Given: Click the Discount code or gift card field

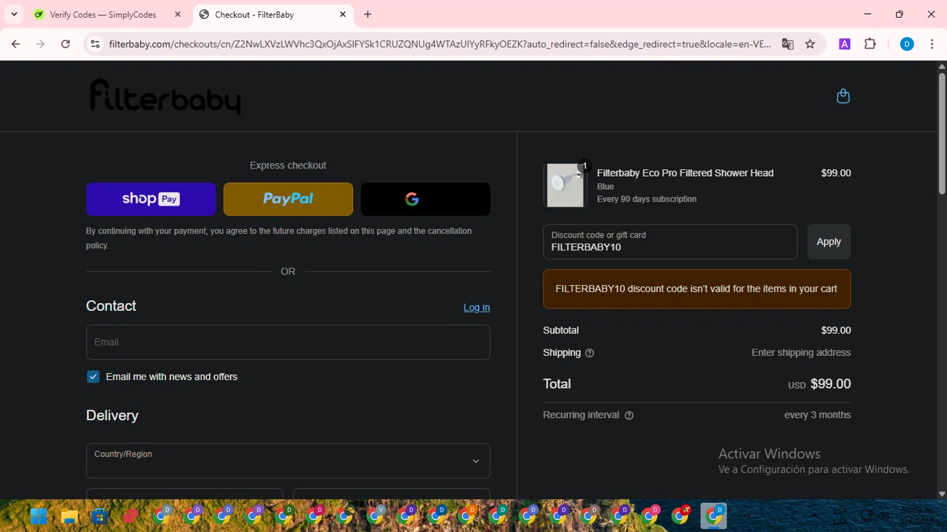Looking at the screenshot, I should point(670,242).
